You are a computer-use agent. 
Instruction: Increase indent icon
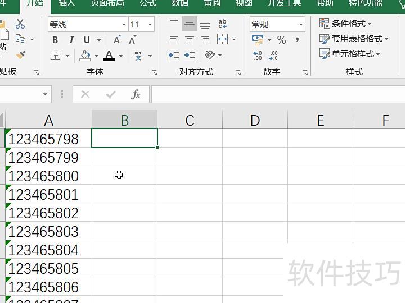click(x=190, y=55)
